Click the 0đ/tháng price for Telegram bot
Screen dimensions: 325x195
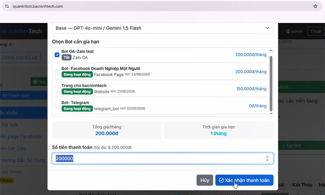257,106
